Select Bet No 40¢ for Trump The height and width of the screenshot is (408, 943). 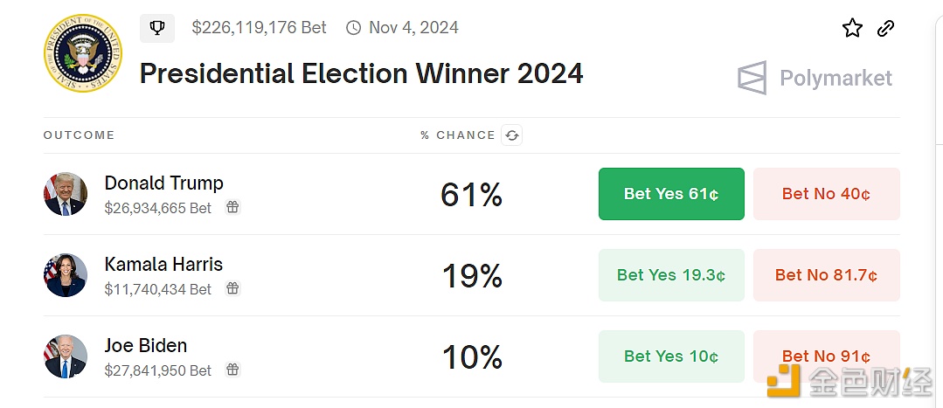tap(827, 194)
